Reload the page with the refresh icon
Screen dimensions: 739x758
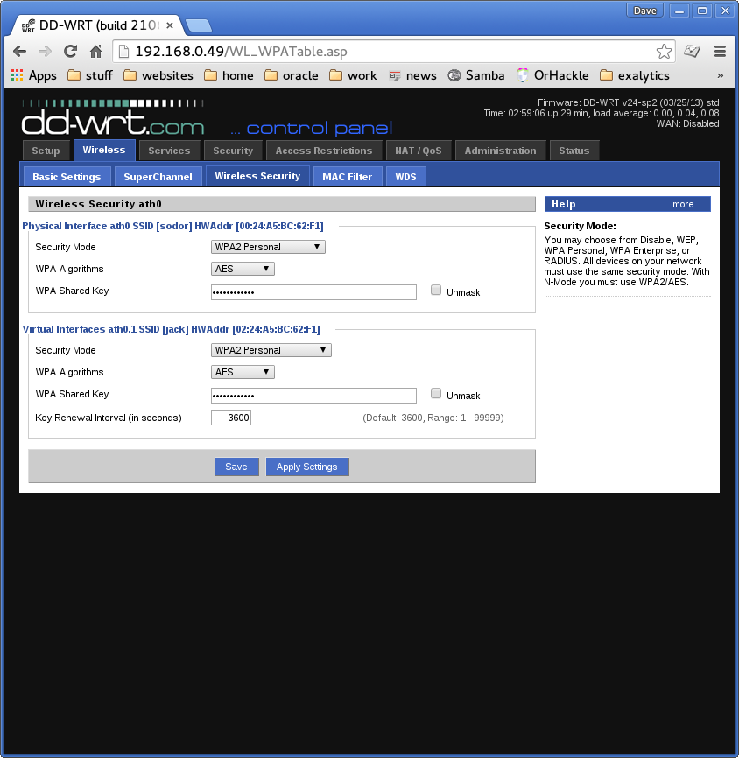[71, 52]
